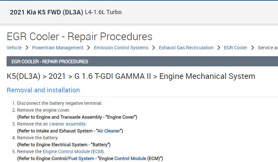Click the 'Removal and installation' heading

click(43, 90)
